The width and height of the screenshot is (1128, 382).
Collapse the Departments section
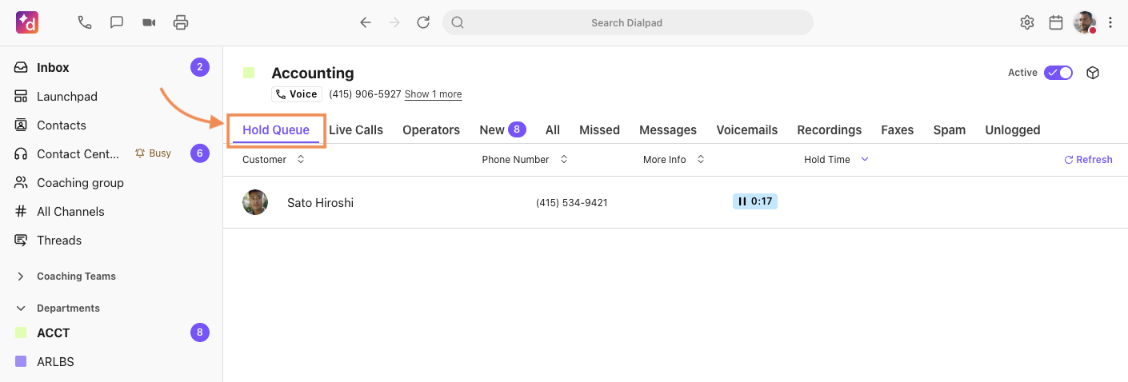click(x=21, y=308)
